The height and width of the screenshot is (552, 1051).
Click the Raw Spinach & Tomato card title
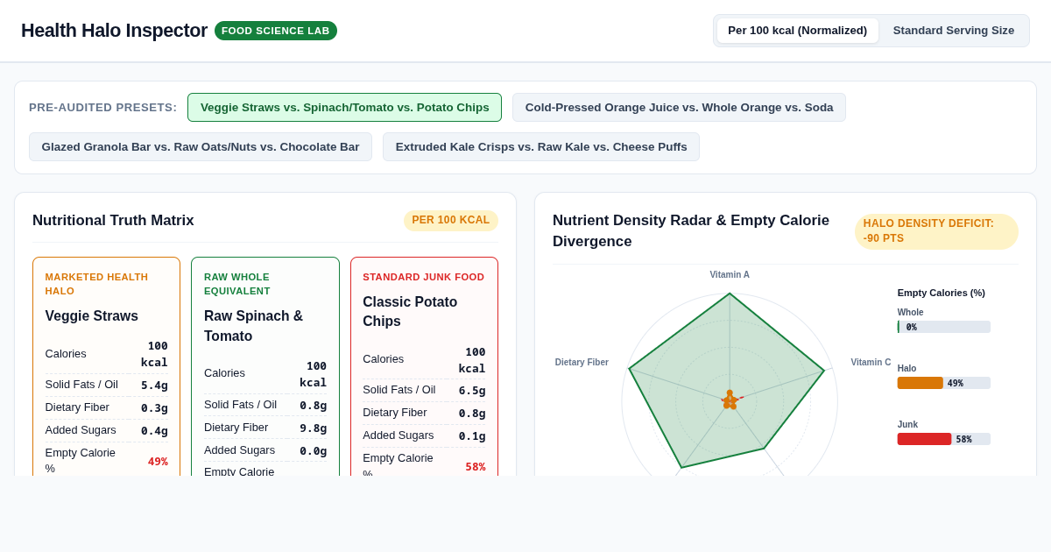pyautogui.click(x=254, y=326)
